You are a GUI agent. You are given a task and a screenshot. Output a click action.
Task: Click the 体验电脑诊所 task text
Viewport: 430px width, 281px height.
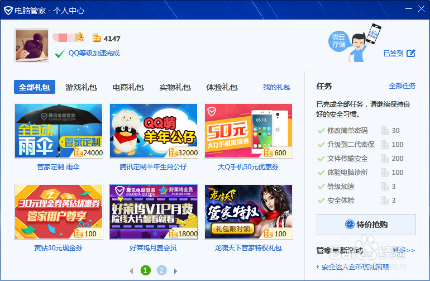point(347,173)
